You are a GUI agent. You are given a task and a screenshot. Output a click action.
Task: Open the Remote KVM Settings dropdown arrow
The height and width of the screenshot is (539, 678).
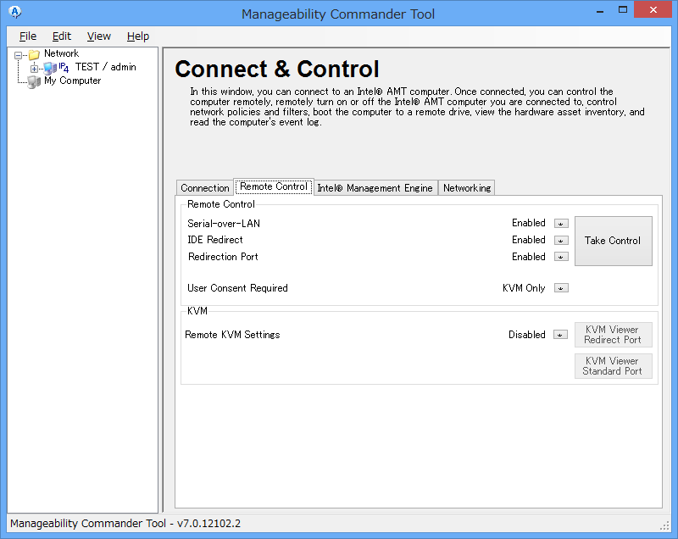560,335
